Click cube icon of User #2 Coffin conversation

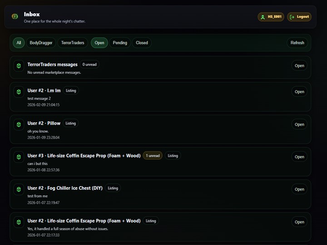(19, 222)
